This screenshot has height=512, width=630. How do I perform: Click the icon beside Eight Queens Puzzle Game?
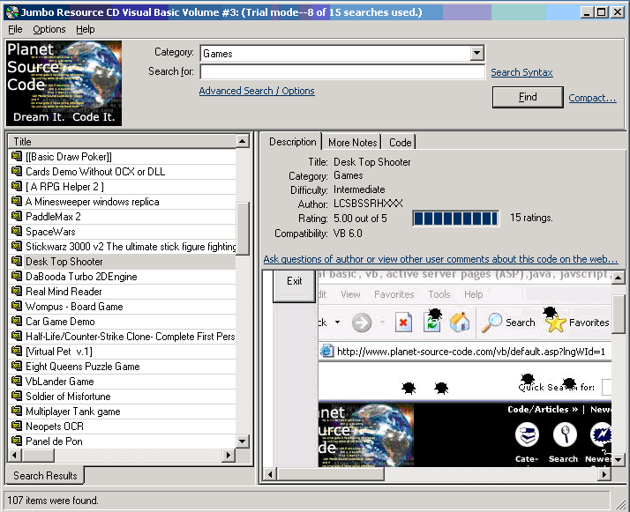pos(17,366)
